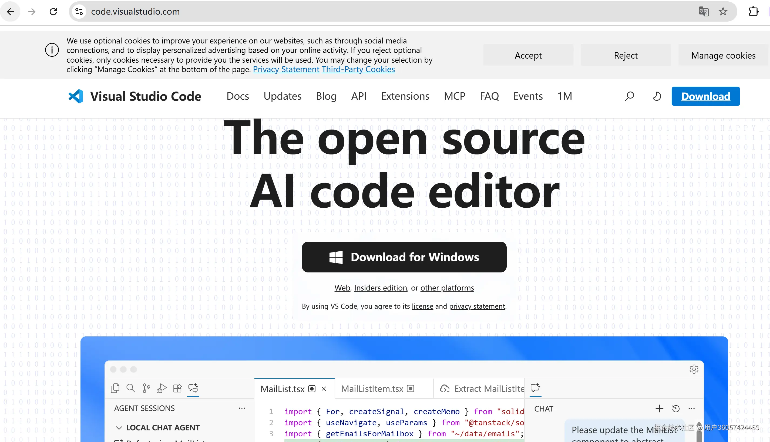The height and width of the screenshot is (442, 770).
Task: Click Download for Windows button
Action: click(x=404, y=257)
